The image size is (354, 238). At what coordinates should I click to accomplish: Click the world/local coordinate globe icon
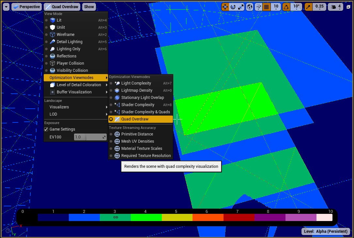pos(250,7)
